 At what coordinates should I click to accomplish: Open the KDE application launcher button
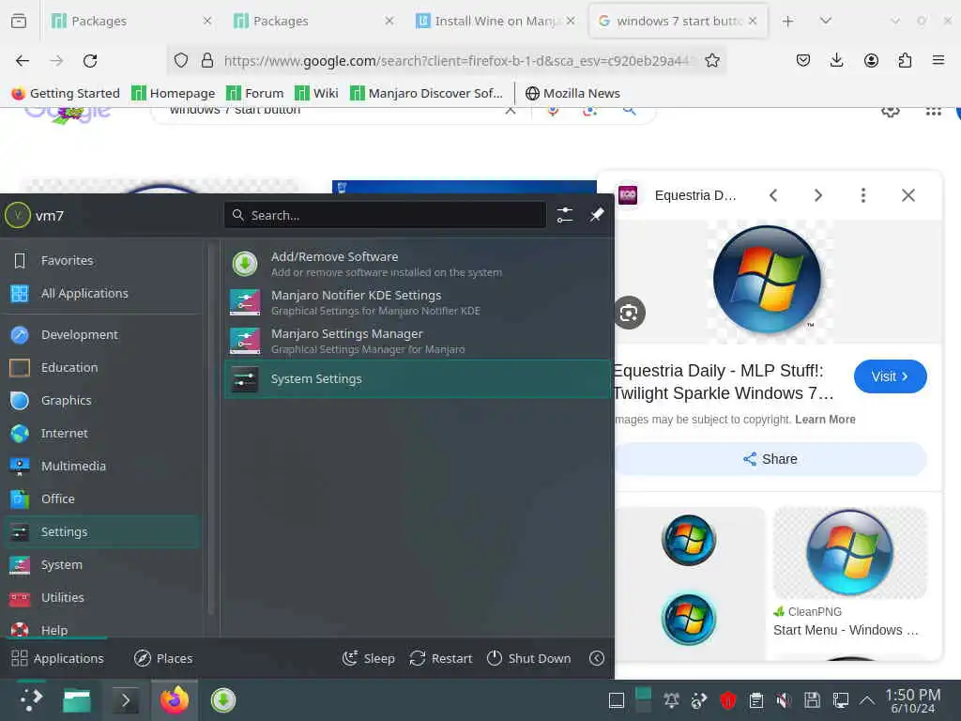coord(31,699)
